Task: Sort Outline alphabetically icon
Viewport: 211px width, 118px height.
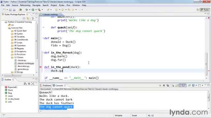Action: 25,84
